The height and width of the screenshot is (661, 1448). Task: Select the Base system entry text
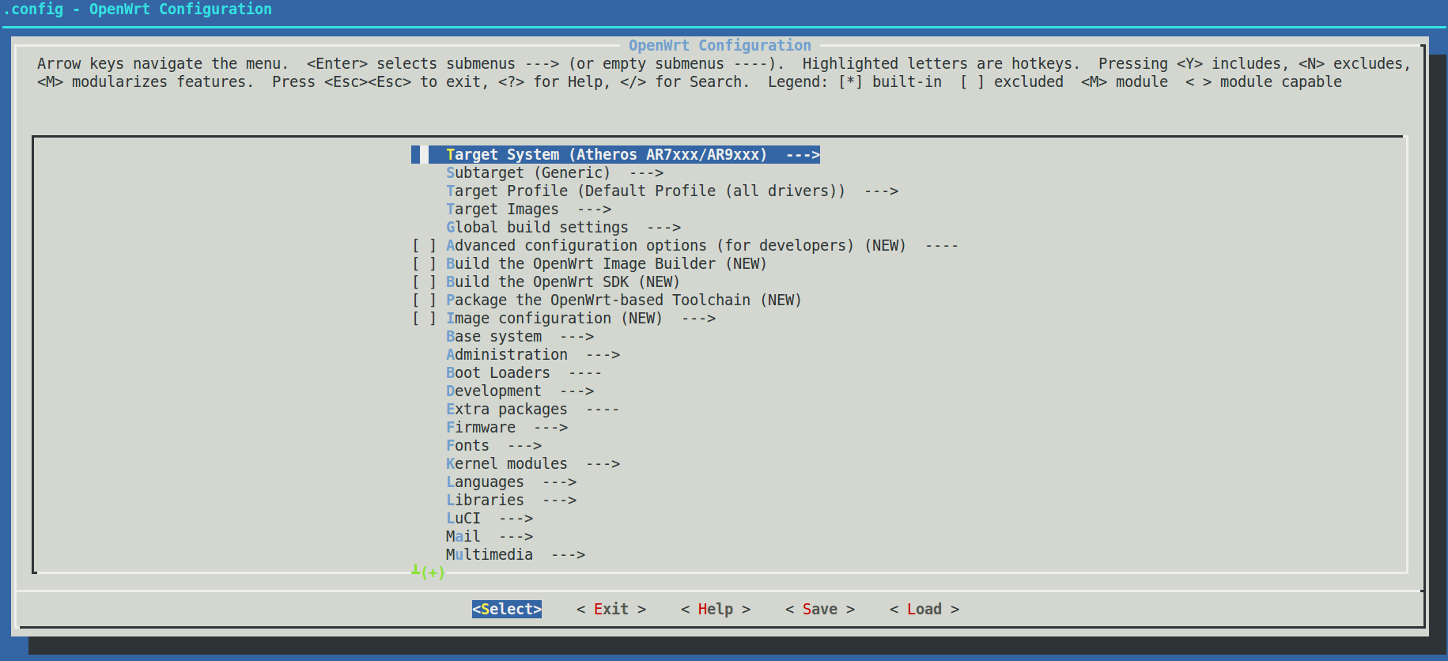493,337
